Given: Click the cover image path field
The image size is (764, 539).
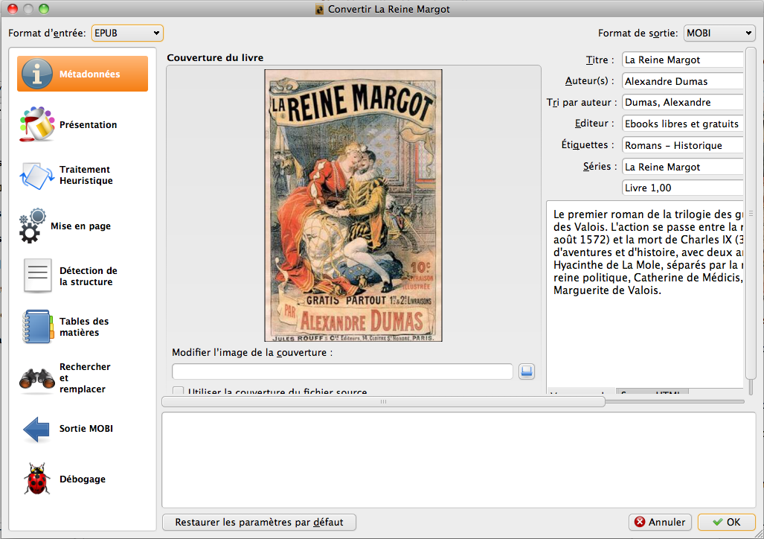Looking at the screenshot, I should tap(342, 371).
